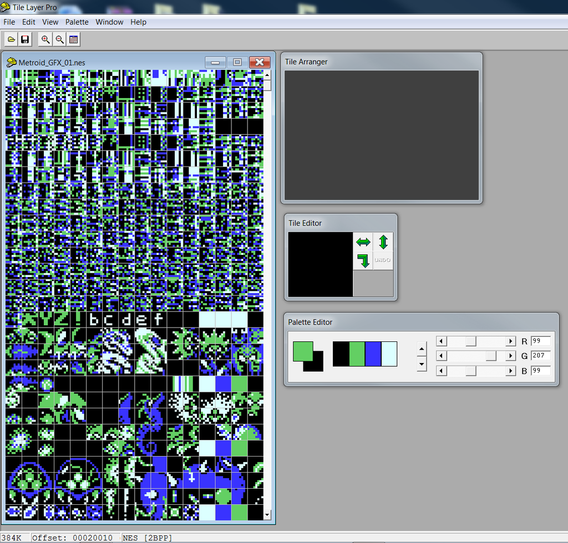This screenshot has width=568, height=543.
Task: Open the View menu
Action: tap(50, 22)
